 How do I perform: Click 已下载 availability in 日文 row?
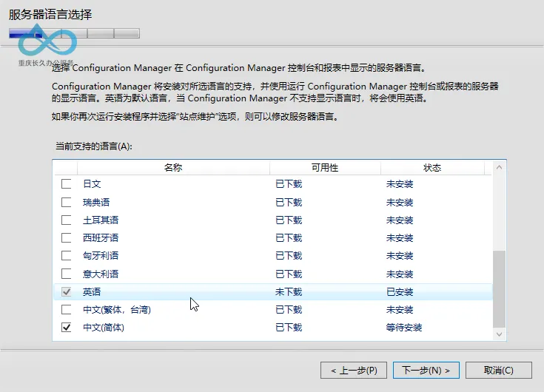tap(289, 183)
